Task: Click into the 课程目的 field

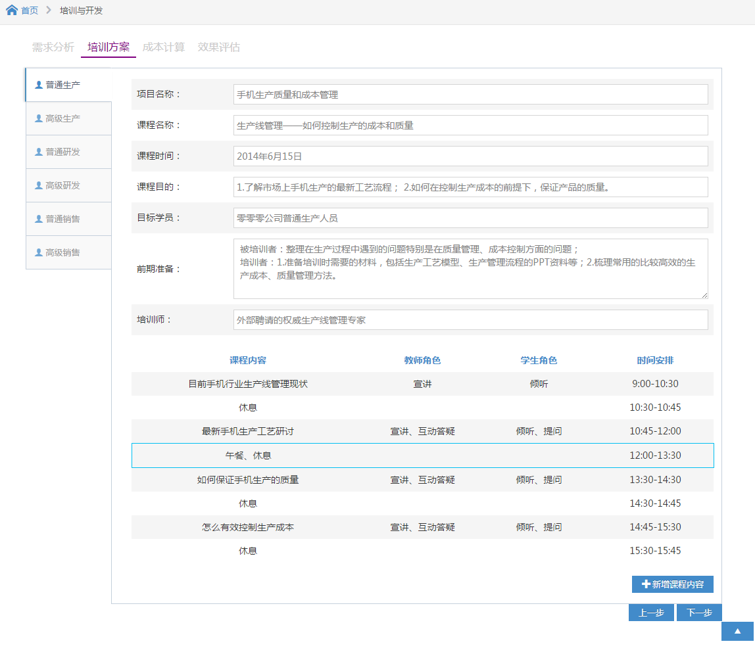Action: click(x=470, y=187)
